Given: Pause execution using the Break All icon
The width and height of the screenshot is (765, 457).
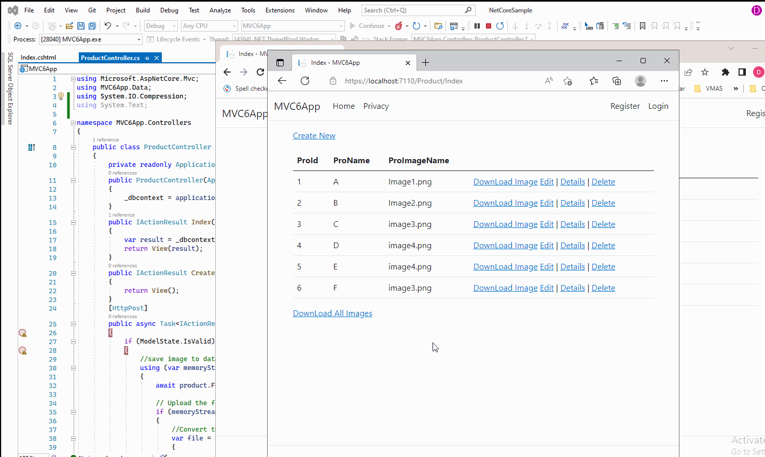Looking at the screenshot, I should point(477,26).
